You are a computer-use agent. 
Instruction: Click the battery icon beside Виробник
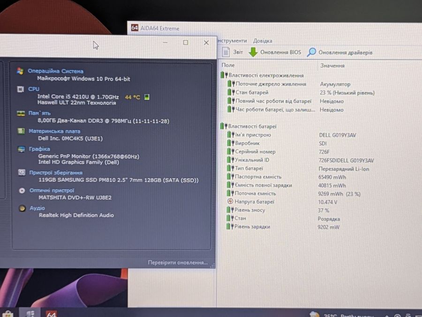pyautogui.click(x=231, y=143)
